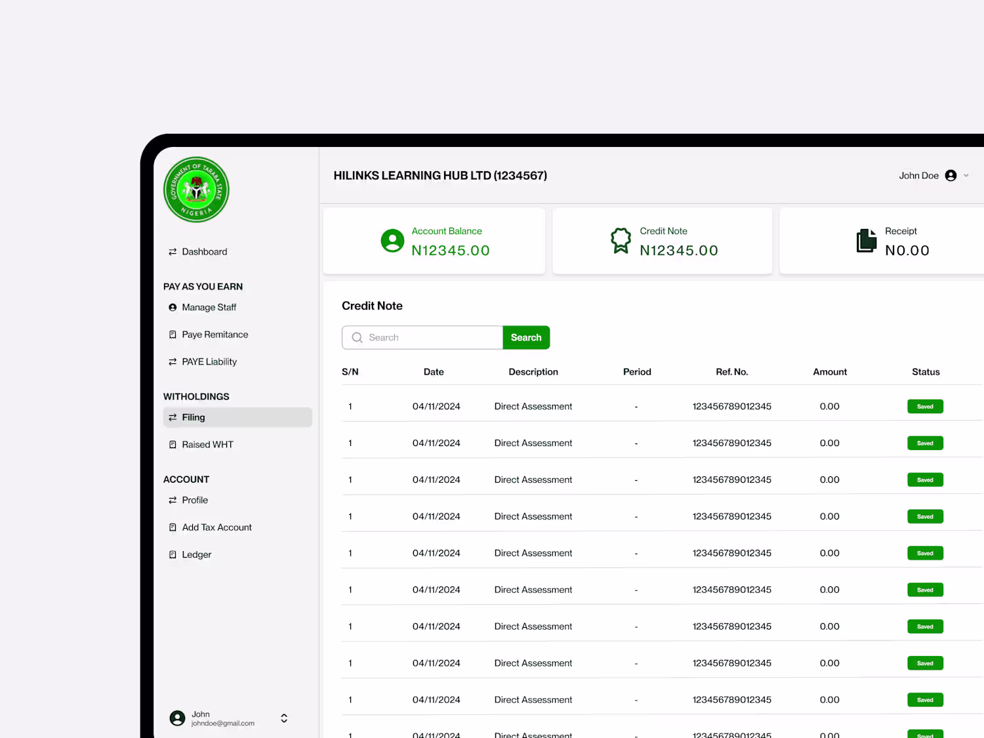This screenshot has width=984, height=738.
Task: Click the S/N column header
Action: 350,372
